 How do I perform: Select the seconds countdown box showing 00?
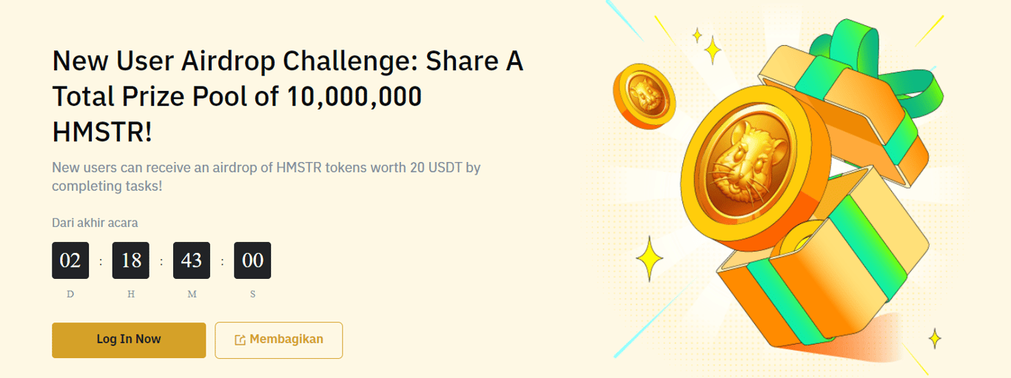[252, 260]
